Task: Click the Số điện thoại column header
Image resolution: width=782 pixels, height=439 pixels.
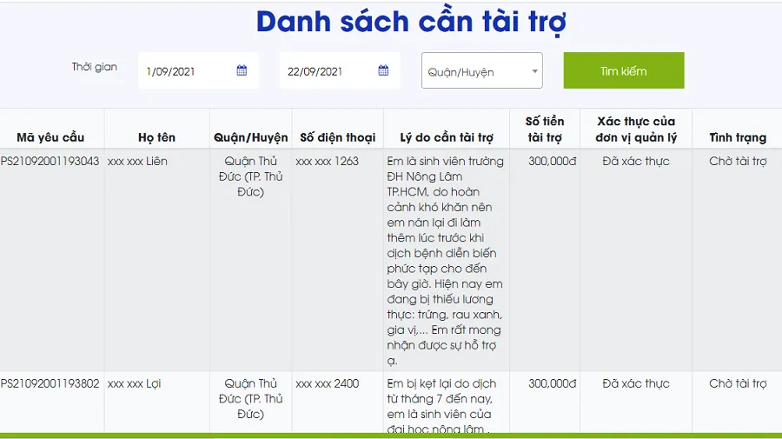Action: 337,137
